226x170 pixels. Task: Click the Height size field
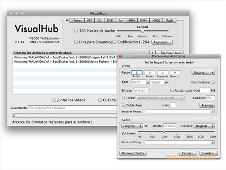[157, 82]
